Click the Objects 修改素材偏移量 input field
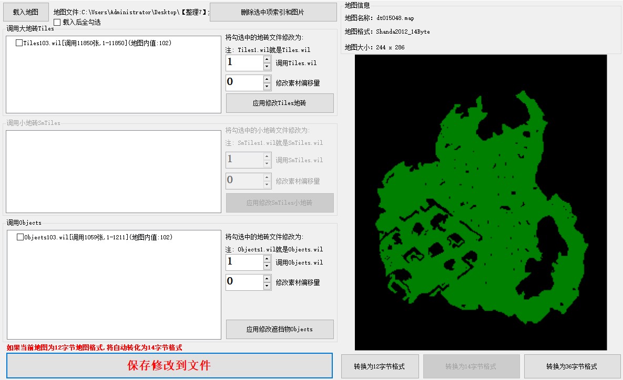The width and height of the screenshot is (623, 380). tap(244, 282)
